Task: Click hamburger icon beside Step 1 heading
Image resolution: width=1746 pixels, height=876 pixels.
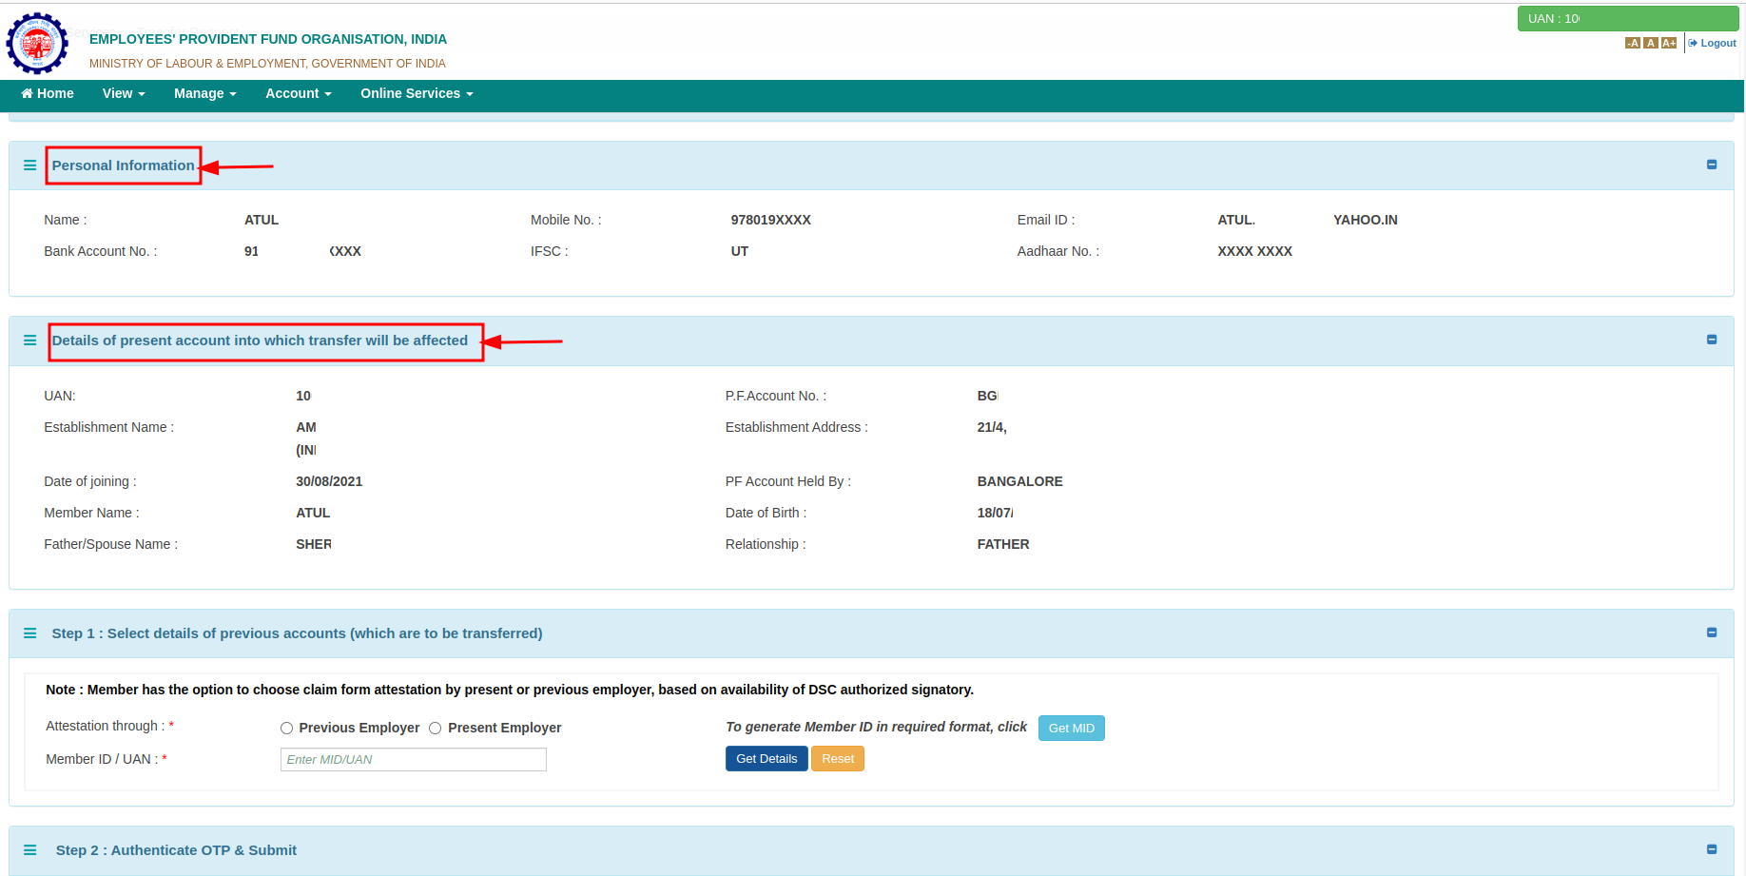Action: click(29, 633)
